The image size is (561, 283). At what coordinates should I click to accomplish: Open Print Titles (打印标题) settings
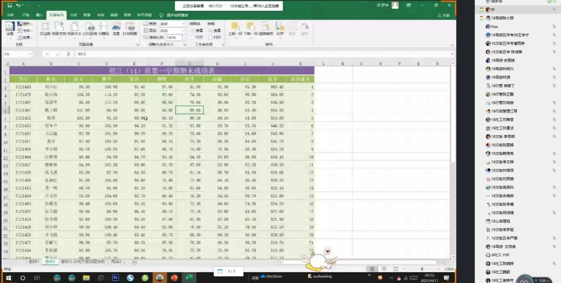coord(130,28)
